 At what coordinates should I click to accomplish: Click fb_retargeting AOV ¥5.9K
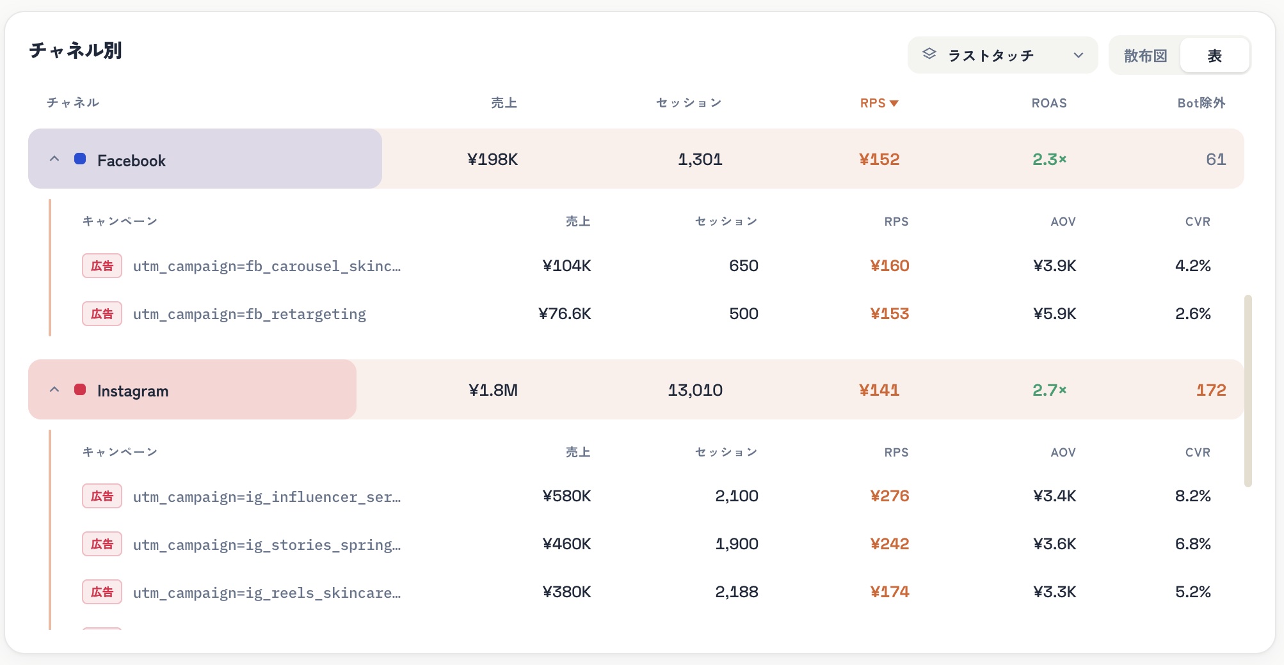tap(1054, 313)
